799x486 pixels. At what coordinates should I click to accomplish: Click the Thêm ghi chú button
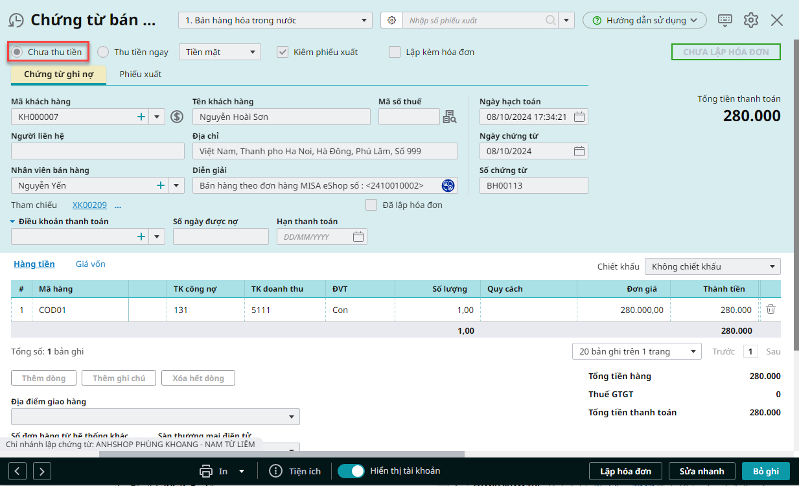[x=119, y=378]
